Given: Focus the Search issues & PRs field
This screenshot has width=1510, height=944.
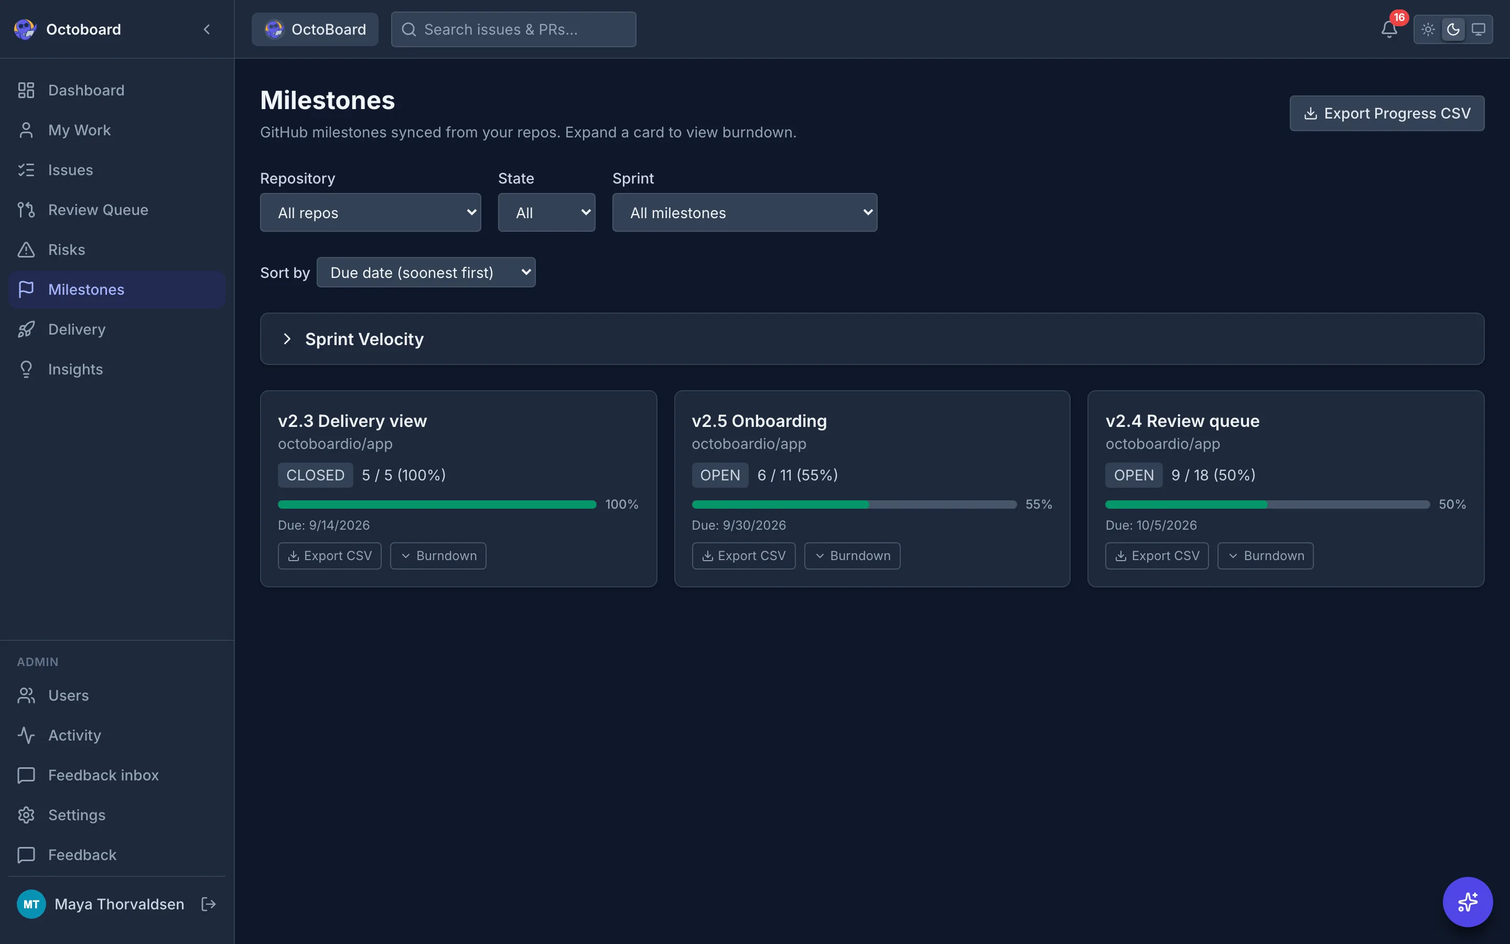Looking at the screenshot, I should coord(513,29).
